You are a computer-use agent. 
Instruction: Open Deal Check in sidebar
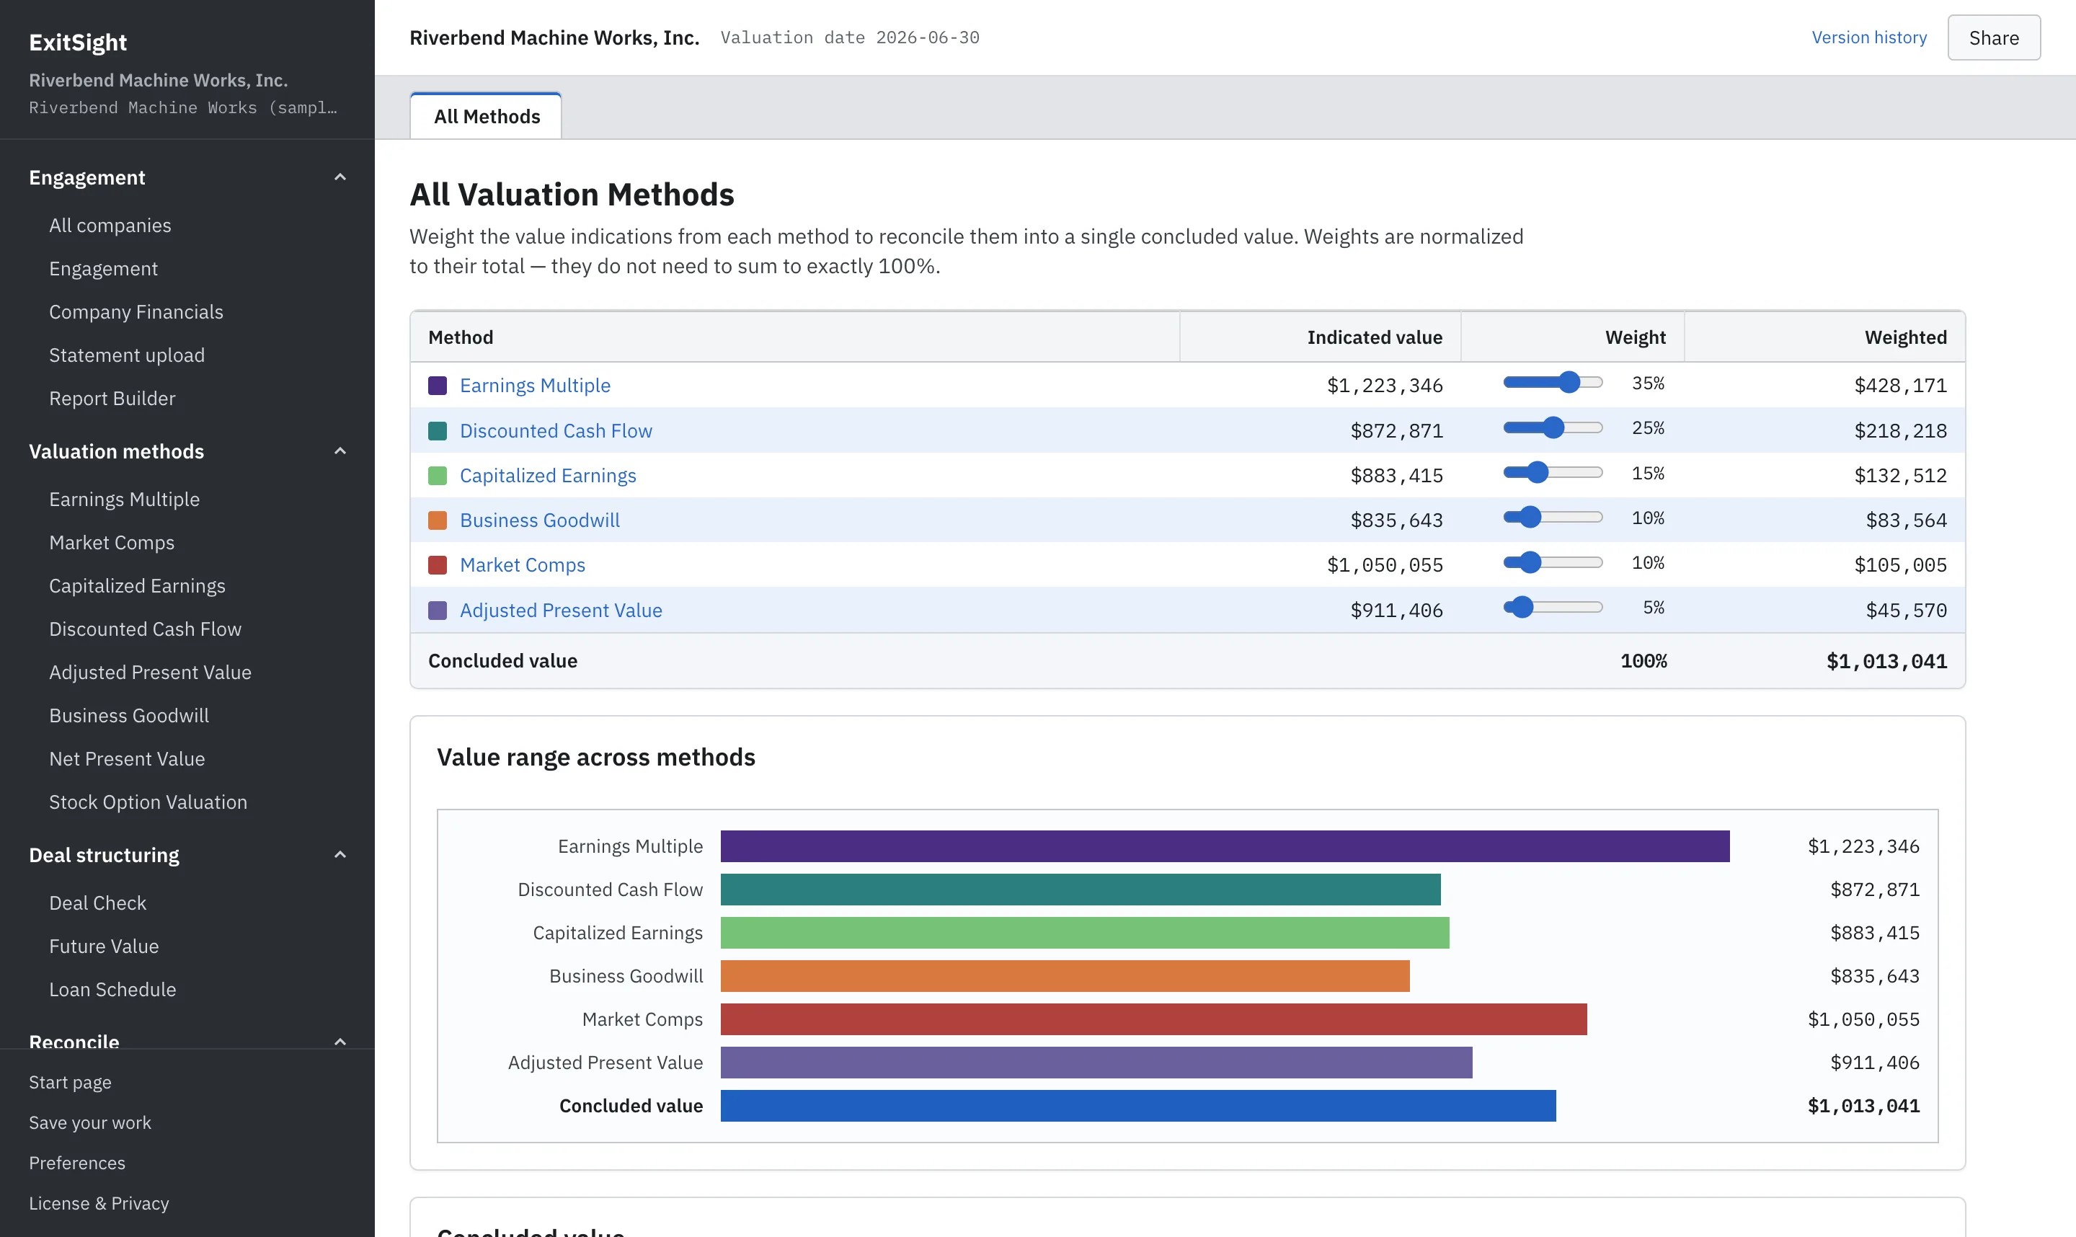click(x=97, y=903)
